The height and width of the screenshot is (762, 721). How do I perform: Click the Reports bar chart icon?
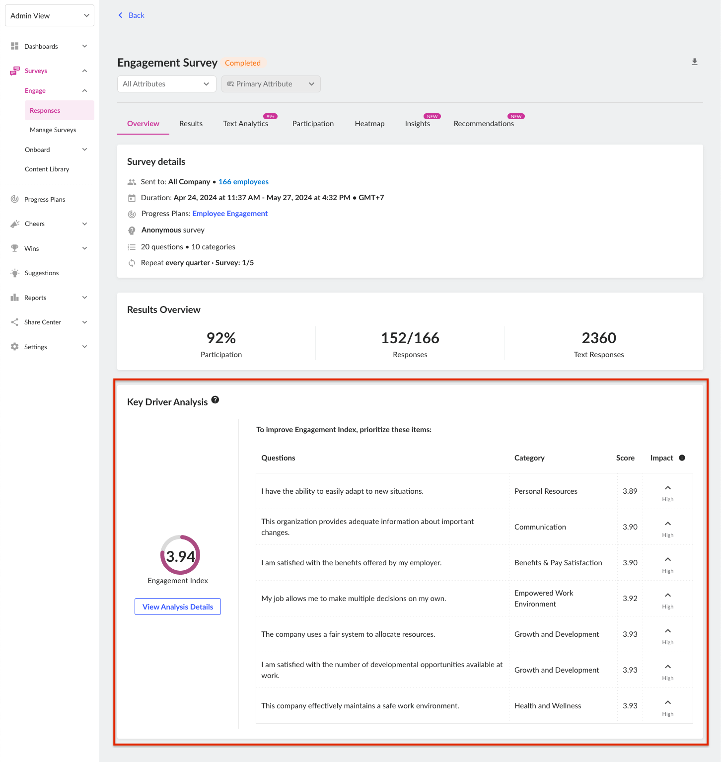(x=14, y=298)
